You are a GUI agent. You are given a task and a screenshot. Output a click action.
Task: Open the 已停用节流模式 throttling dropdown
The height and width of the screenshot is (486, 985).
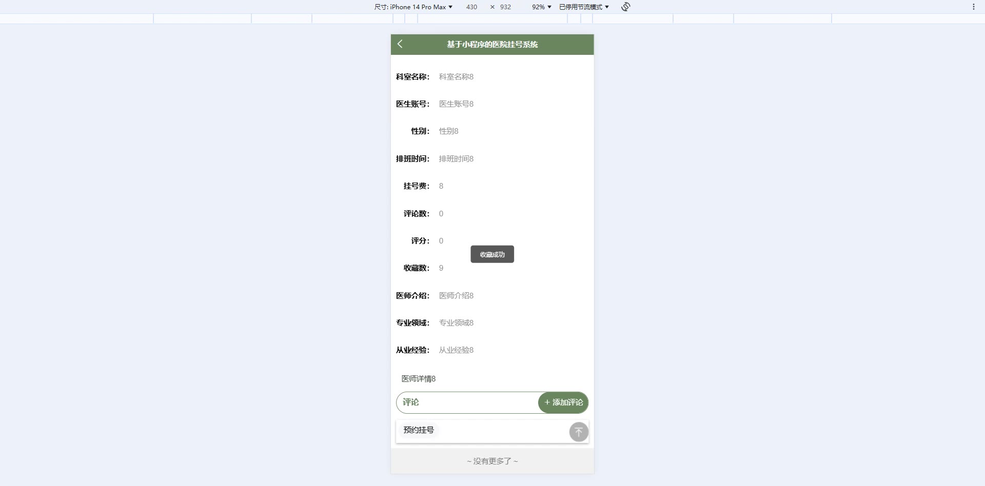pos(584,7)
